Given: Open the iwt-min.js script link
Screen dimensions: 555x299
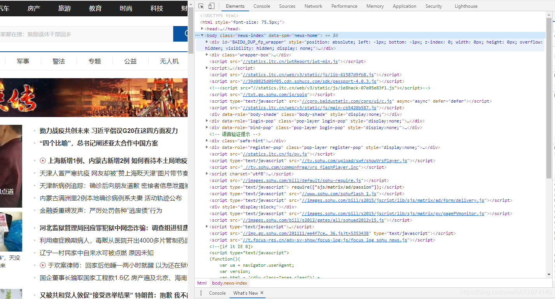Looking at the screenshot, I should click(x=290, y=61).
